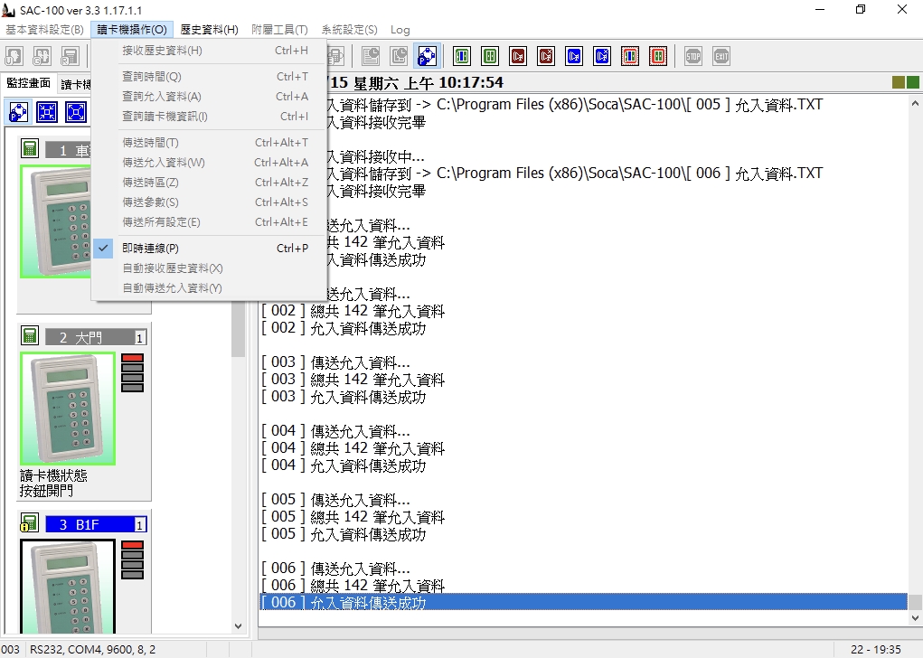Click the last red-bordered door toolbar icon
The image size is (923, 658).
[658, 57]
